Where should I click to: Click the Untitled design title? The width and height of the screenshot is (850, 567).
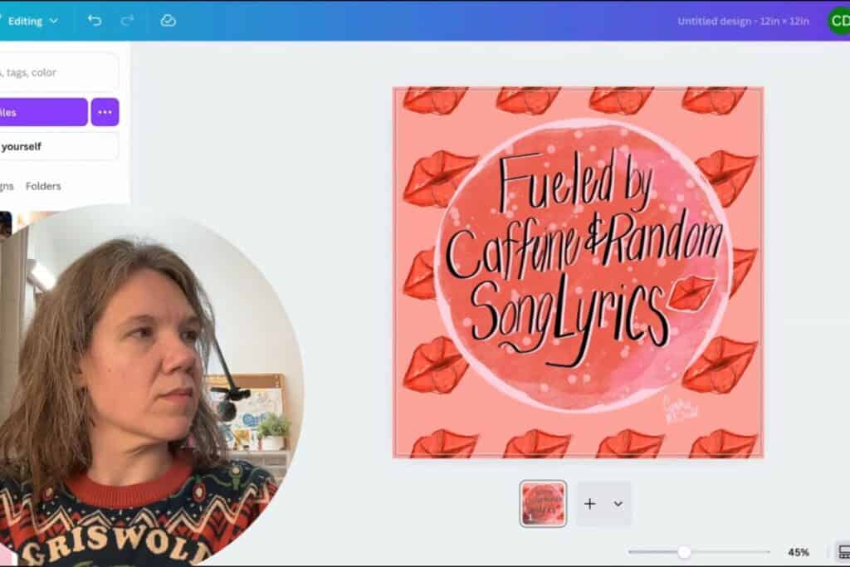click(x=743, y=21)
